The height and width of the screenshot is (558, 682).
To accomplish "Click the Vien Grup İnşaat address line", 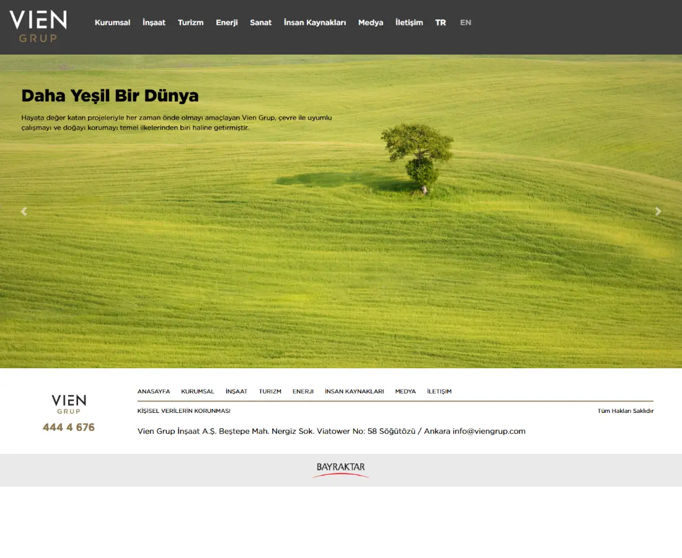I will coord(332,432).
